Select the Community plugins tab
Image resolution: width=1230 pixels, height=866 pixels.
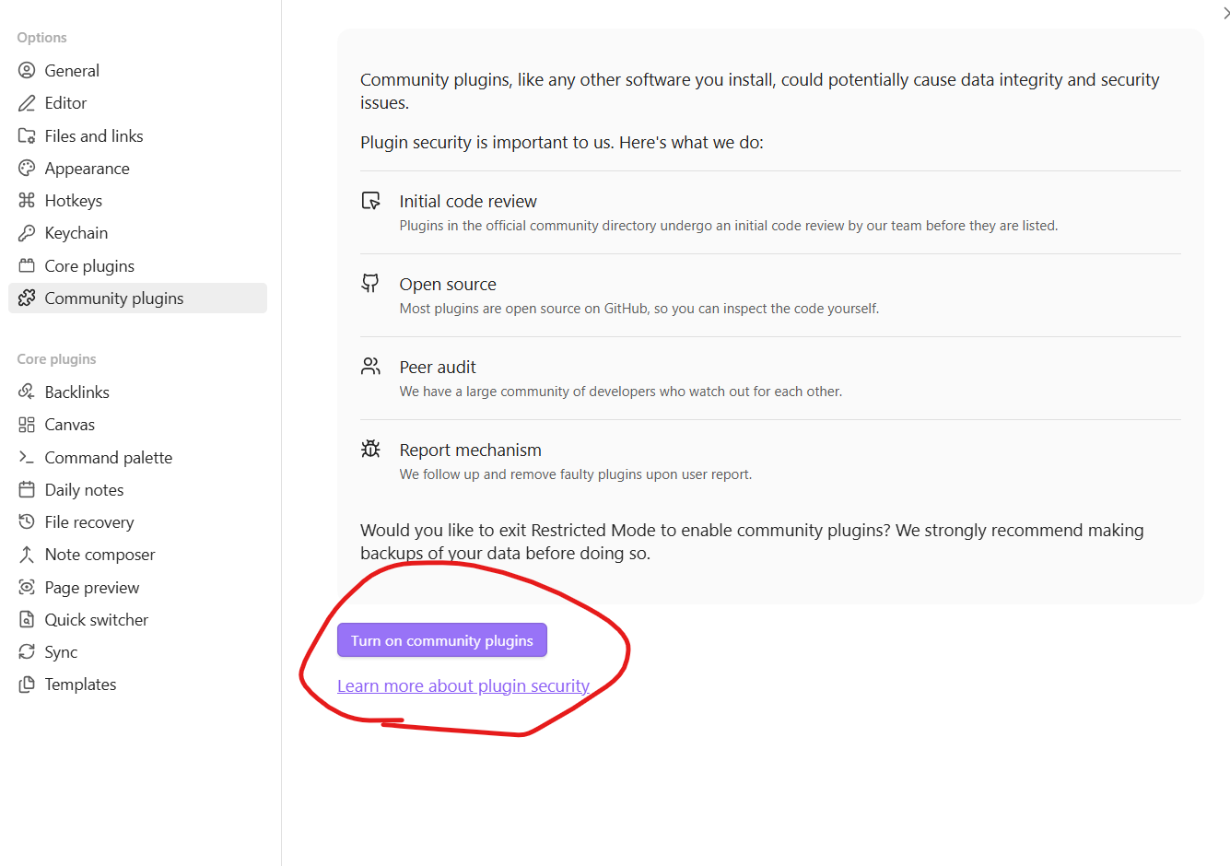tap(137, 298)
